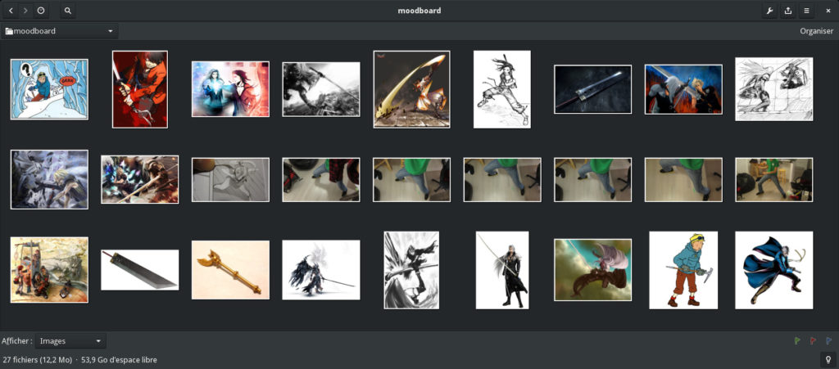Click the export/share icon in header
Screen dimensions: 839x369
pos(787,11)
